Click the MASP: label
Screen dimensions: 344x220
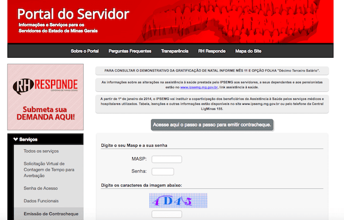(x=139, y=159)
